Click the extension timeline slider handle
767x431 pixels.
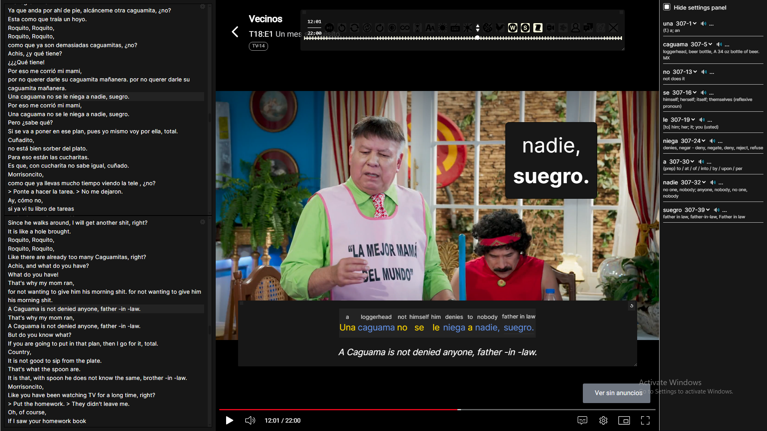[477, 38]
